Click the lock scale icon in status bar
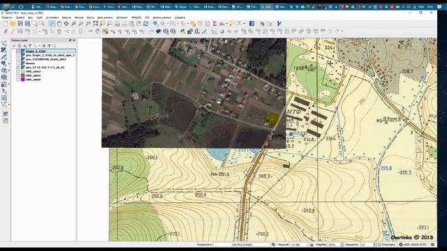 click(312, 245)
